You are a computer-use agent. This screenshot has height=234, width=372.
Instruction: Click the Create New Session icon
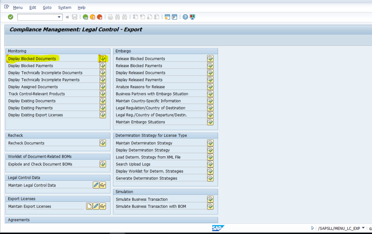(167, 17)
